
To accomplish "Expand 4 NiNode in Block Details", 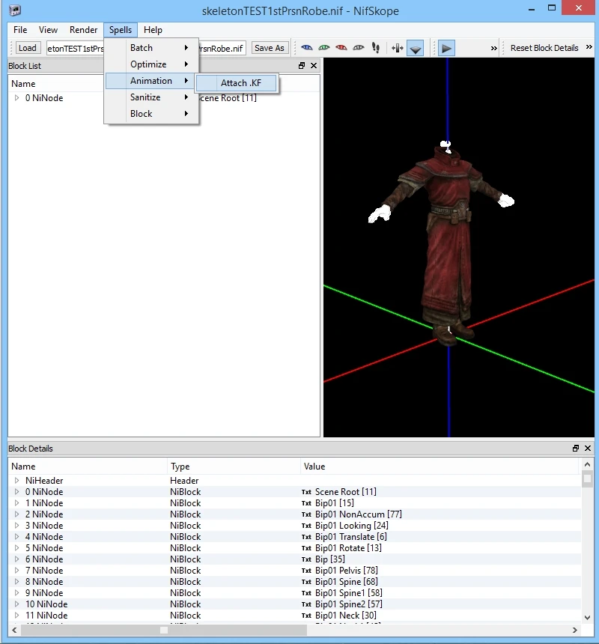I will click(16, 536).
